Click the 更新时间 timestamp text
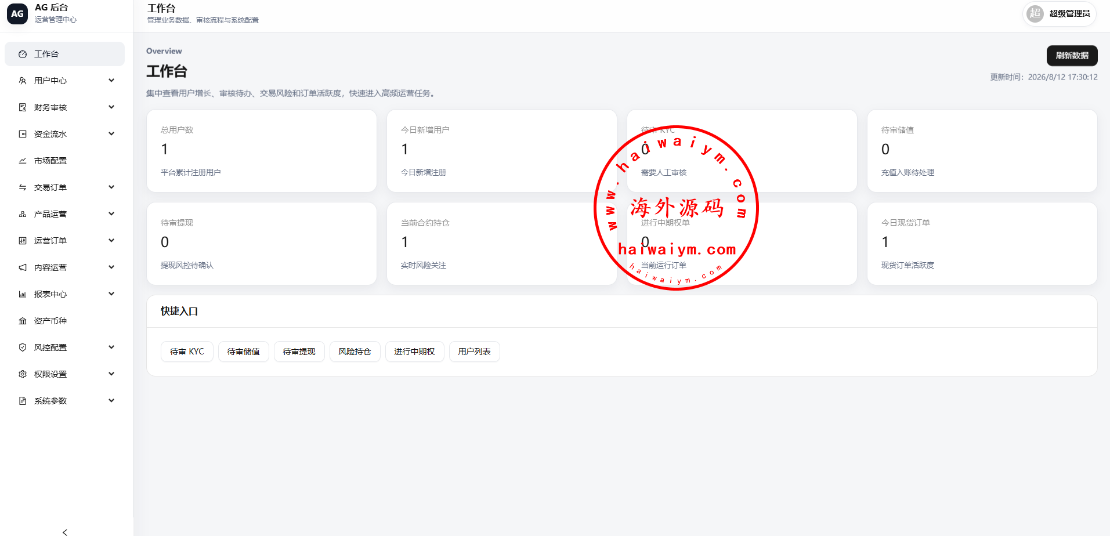1110x536 pixels. point(1044,77)
